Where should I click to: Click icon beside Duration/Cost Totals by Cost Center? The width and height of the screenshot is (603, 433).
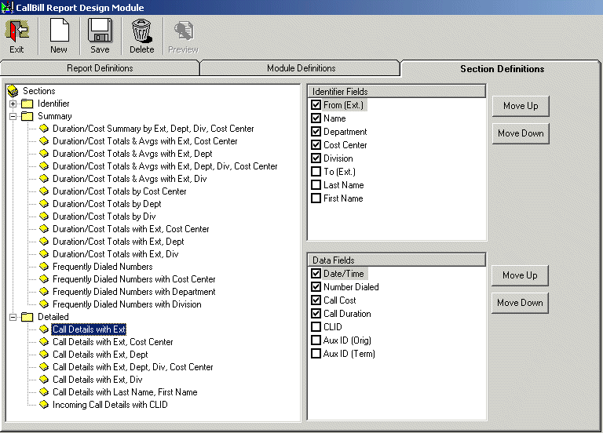coord(44,191)
